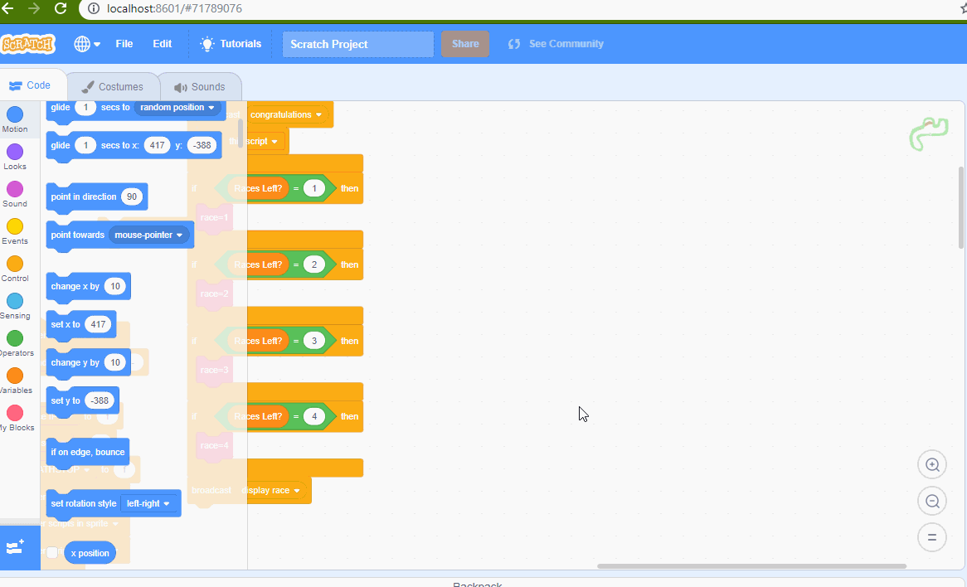Image resolution: width=967 pixels, height=587 pixels.
Task: Click the change x by 10 value
Action: [114, 286]
